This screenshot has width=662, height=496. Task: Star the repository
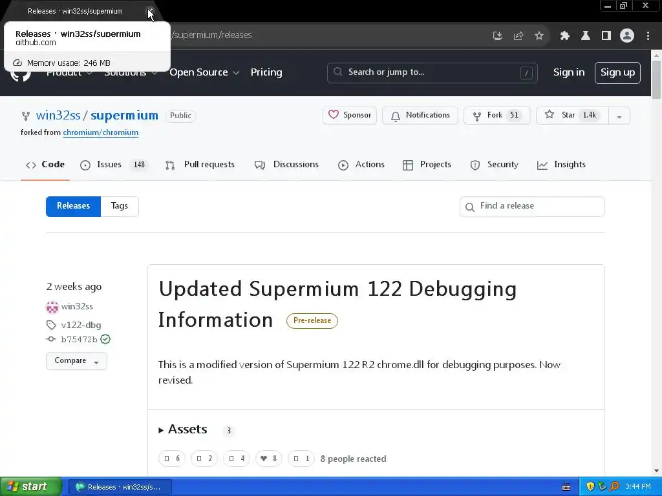pyautogui.click(x=573, y=115)
